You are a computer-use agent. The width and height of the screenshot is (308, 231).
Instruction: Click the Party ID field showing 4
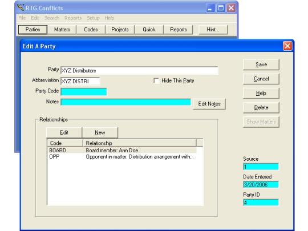point(261,202)
